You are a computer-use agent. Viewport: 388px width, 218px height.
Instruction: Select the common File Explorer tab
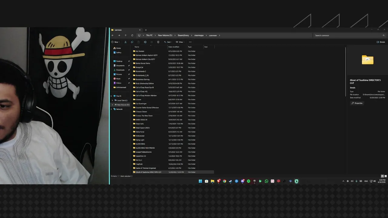(125, 30)
